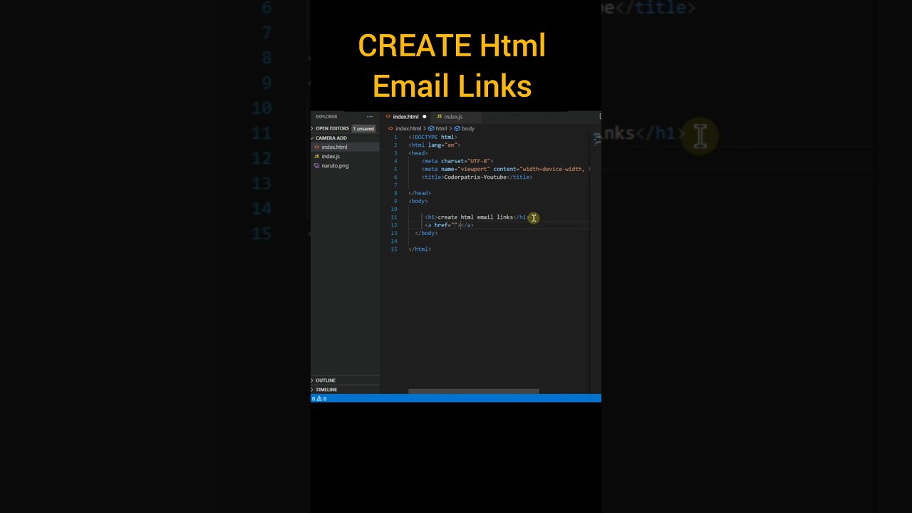This screenshot has width=912, height=513.
Task: Click the image icon beside naruto.png
Action: click(316, 165)
